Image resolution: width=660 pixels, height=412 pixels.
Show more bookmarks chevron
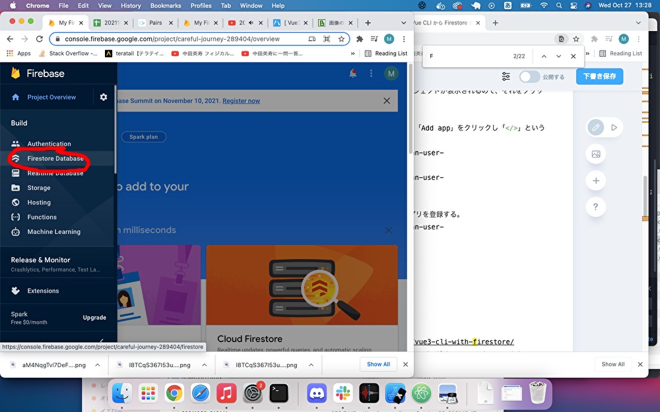click(352, 53)
